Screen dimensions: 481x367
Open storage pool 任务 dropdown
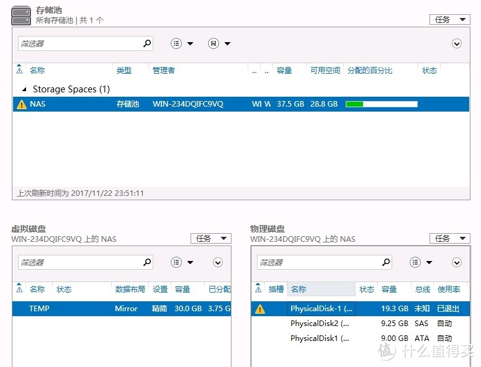(450, 20)
